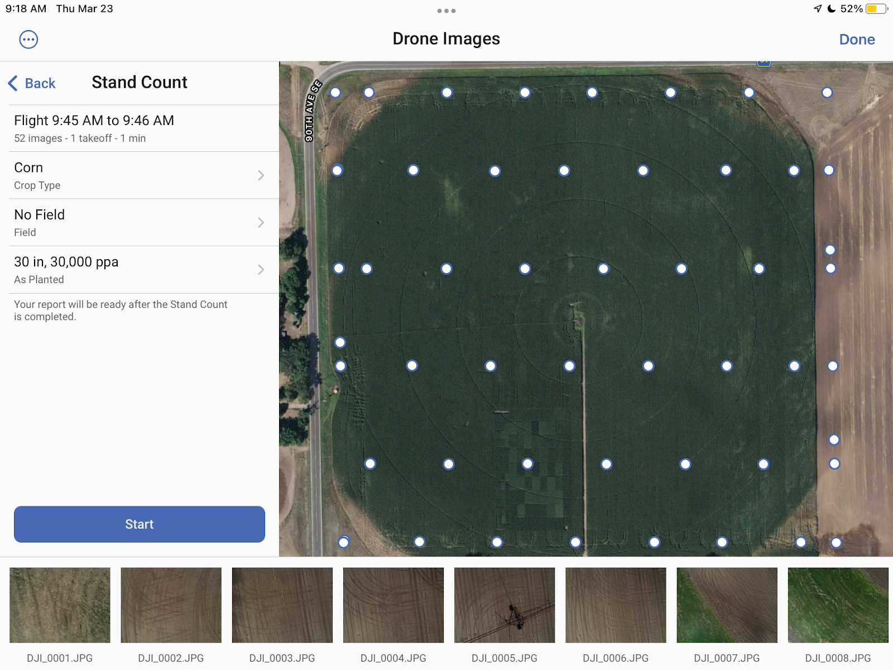893x670 pixels.
Task: Open thumbnail DJI_0005.JPG with pivot
Action: (x=505, y=605)
